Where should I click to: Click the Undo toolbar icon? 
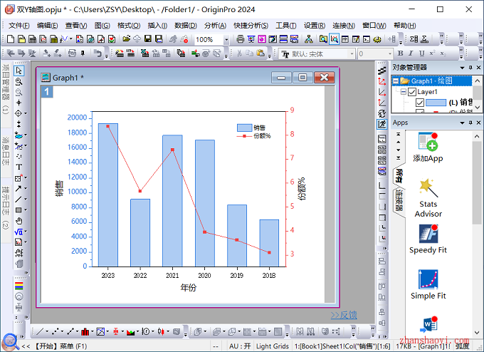98,53
